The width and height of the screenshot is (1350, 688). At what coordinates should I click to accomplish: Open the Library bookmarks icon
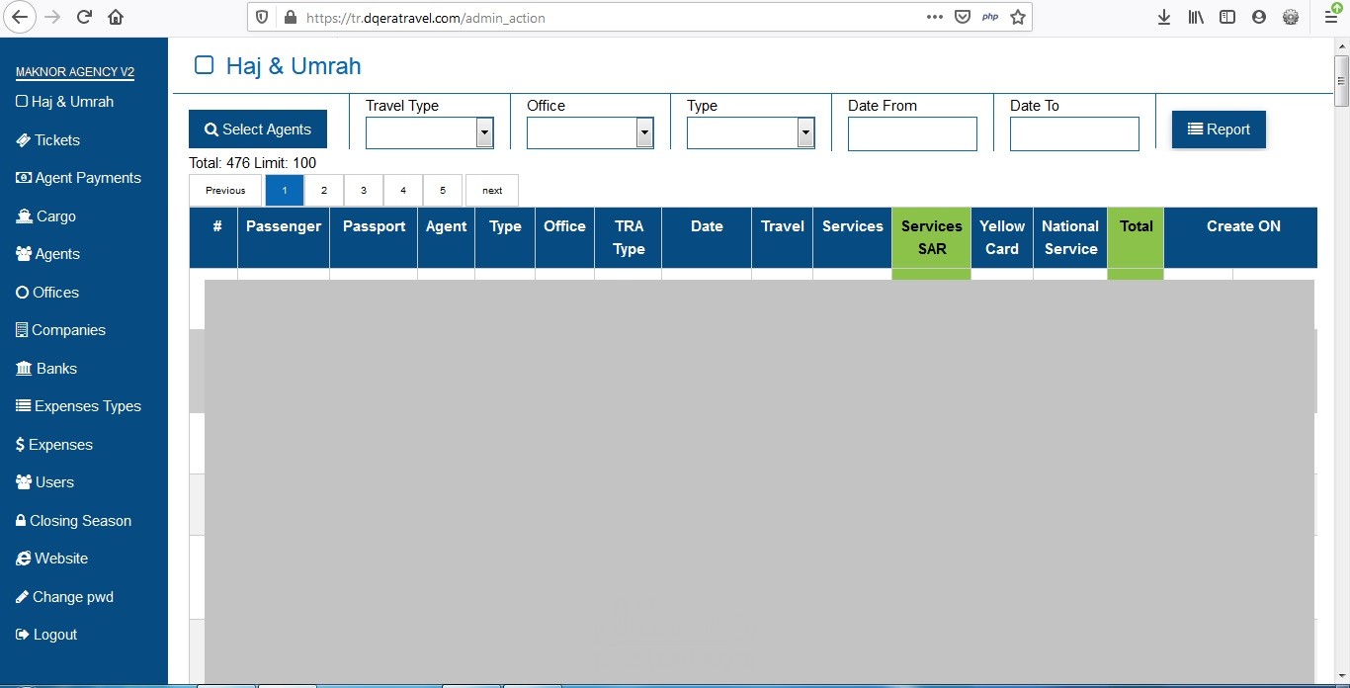[x=1196, y=17]
